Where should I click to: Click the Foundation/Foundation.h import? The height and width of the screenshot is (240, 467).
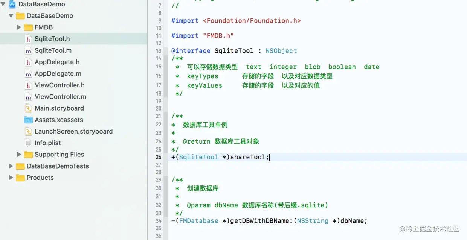click(x=252, y=21)
